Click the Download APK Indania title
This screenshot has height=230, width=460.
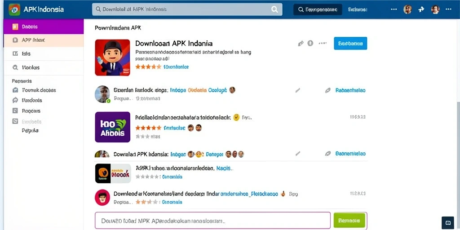pos(174,44)
